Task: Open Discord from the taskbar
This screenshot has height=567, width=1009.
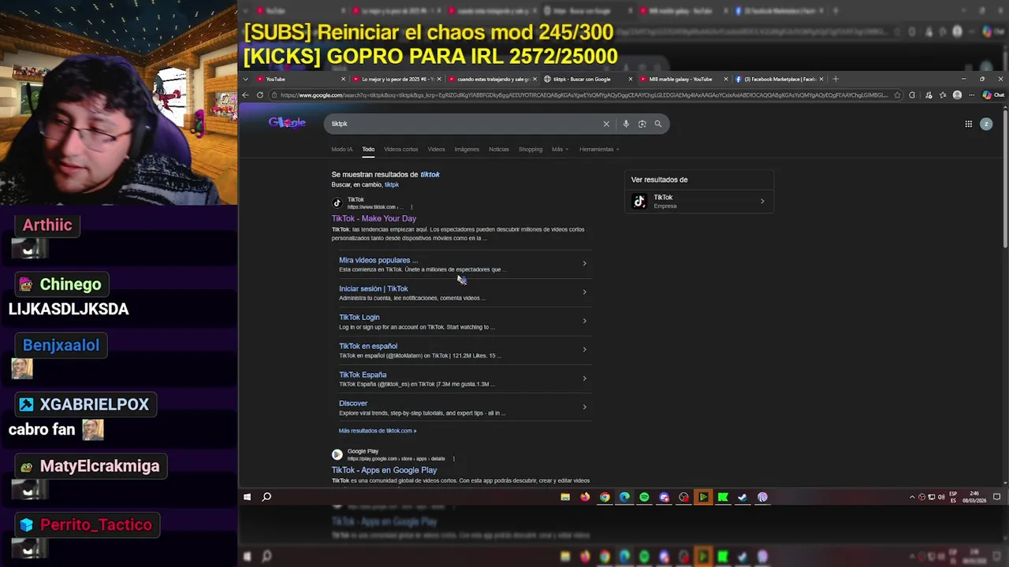Action: pos(664,497)
